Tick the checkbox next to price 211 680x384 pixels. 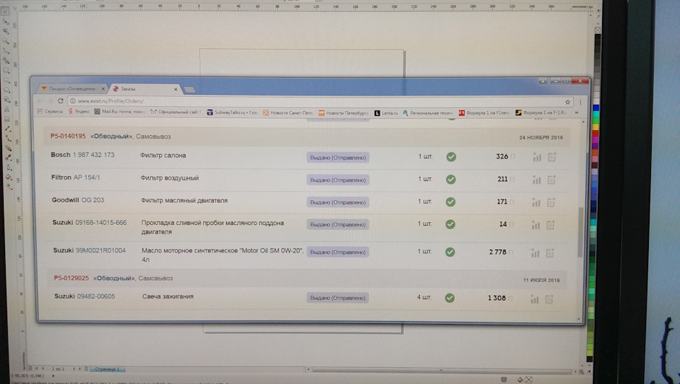[512, 179]
